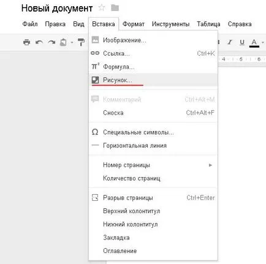
Task: Insert Разрыв страницы from menu
Action: point(153,198)
